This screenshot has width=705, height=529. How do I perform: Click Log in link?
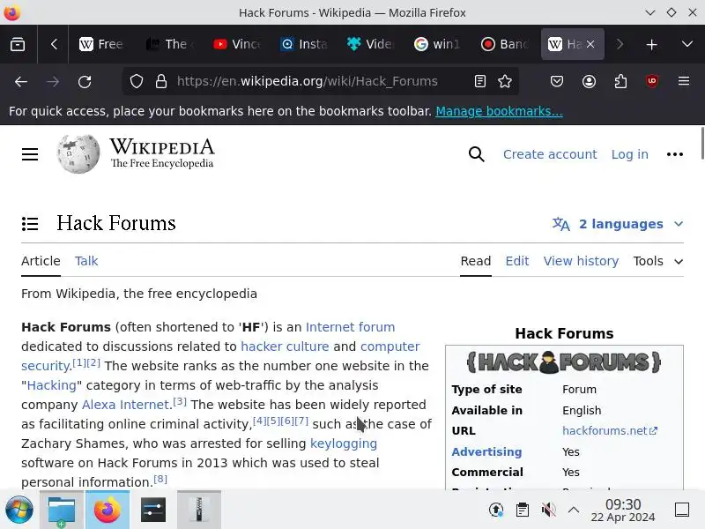point(629,154)
